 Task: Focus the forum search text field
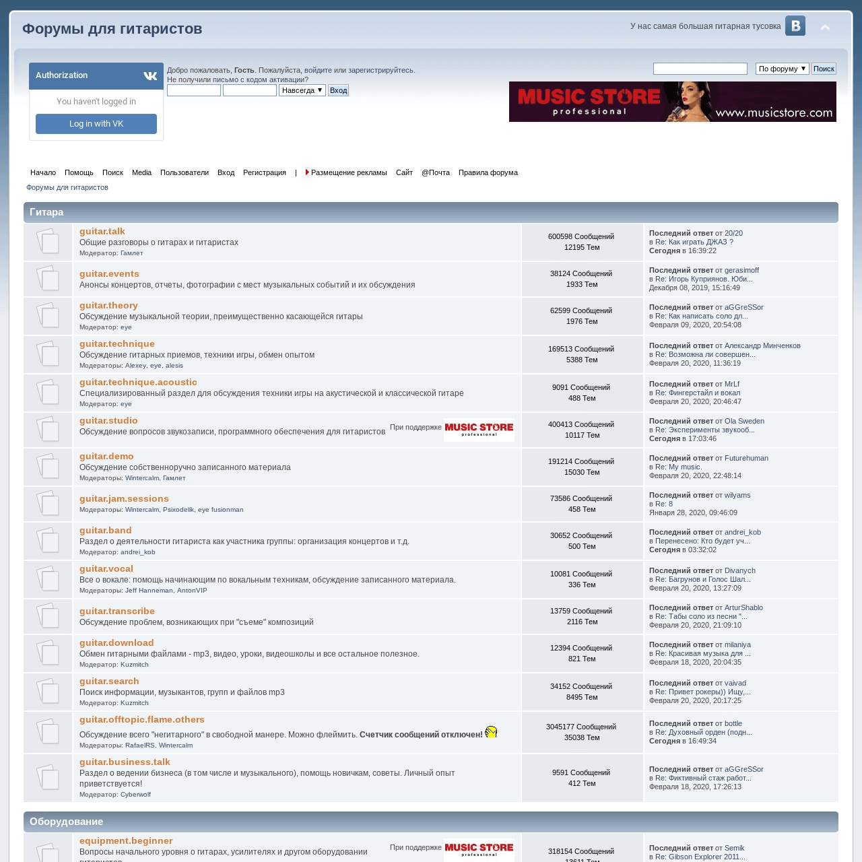pyautogui.click(x=700, y=69)
